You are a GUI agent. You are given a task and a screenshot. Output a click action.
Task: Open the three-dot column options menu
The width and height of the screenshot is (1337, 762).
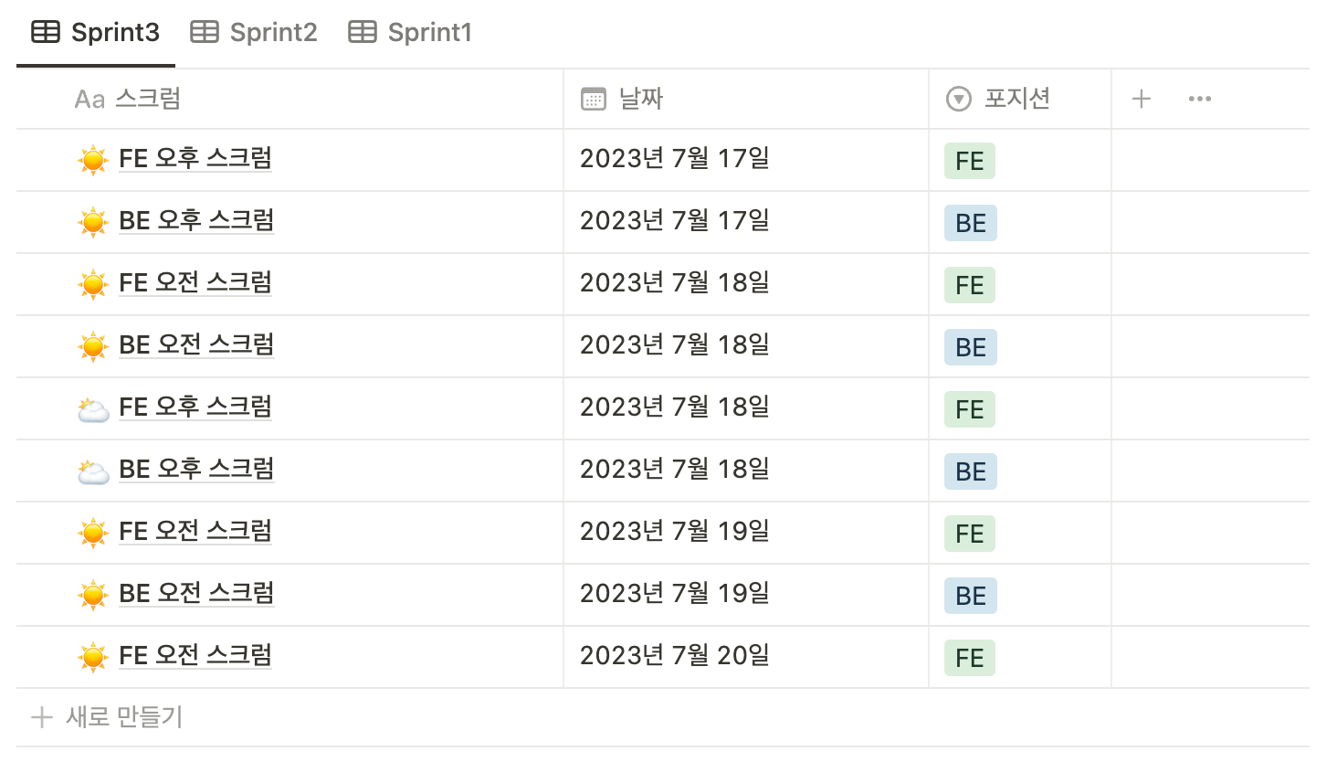(1200, 99)
